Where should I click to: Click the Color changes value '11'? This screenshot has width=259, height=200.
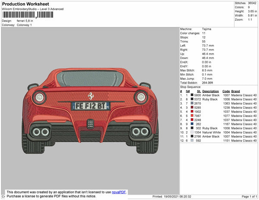204,33
